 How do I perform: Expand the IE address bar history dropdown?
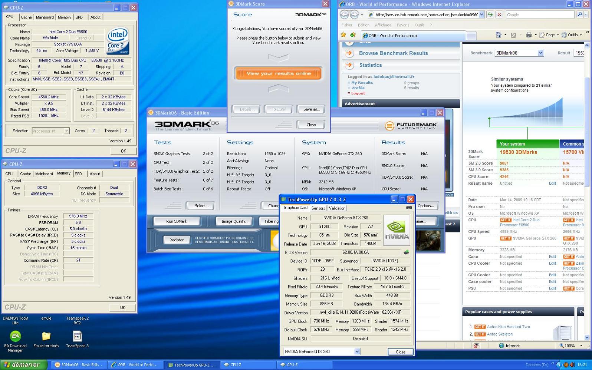(x=481, y=14)
